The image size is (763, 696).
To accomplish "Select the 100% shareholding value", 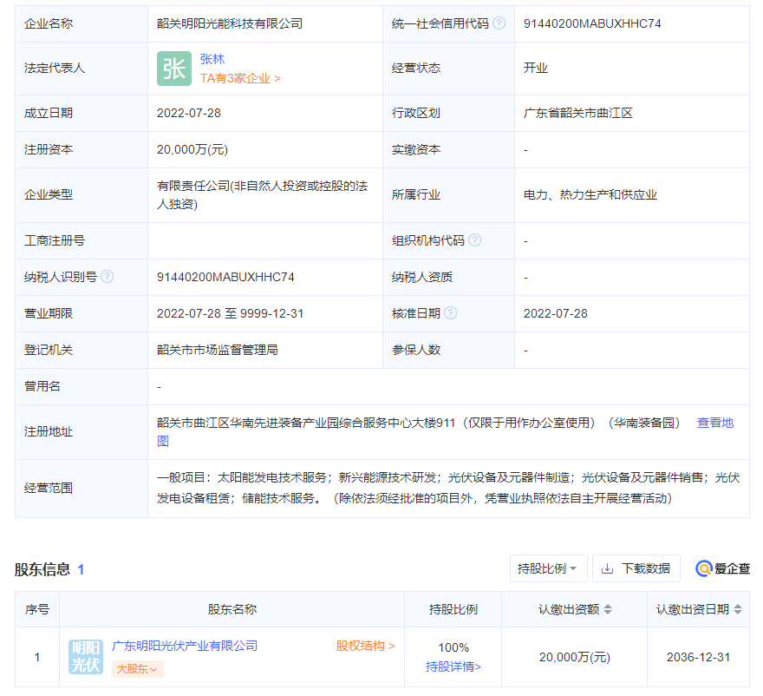I will pos(453,647).
